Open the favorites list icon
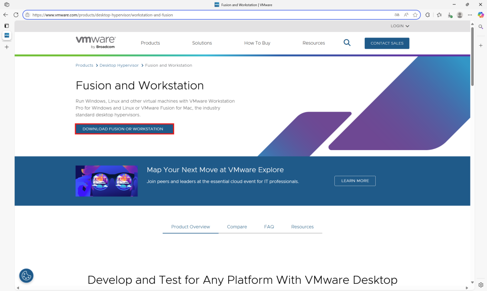Screen dimensions: 487x291 (439, 15)
